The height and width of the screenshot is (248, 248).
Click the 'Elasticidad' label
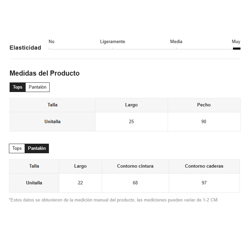(25, 48)
